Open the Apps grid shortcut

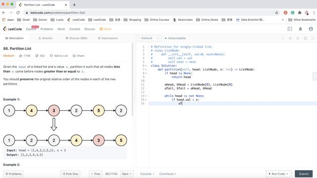click(x=8, y=20)
